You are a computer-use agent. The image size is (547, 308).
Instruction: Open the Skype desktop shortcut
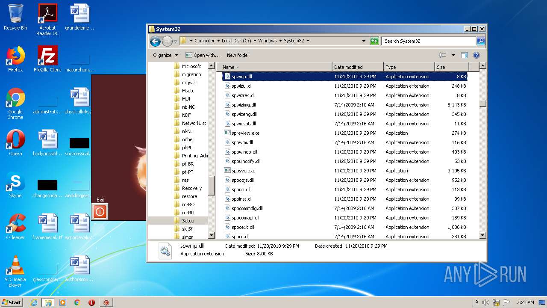click(15, 185)
